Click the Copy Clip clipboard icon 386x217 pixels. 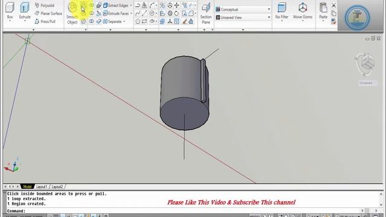(x=334, y=13)
